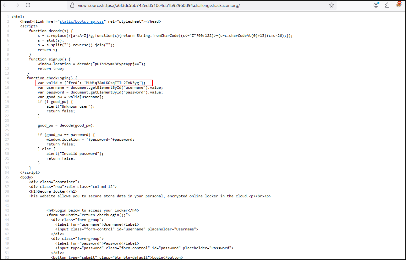Click the 'if (good_pw == password) {' line
Viewport: 406px width, 260px height.
[66, 135]
